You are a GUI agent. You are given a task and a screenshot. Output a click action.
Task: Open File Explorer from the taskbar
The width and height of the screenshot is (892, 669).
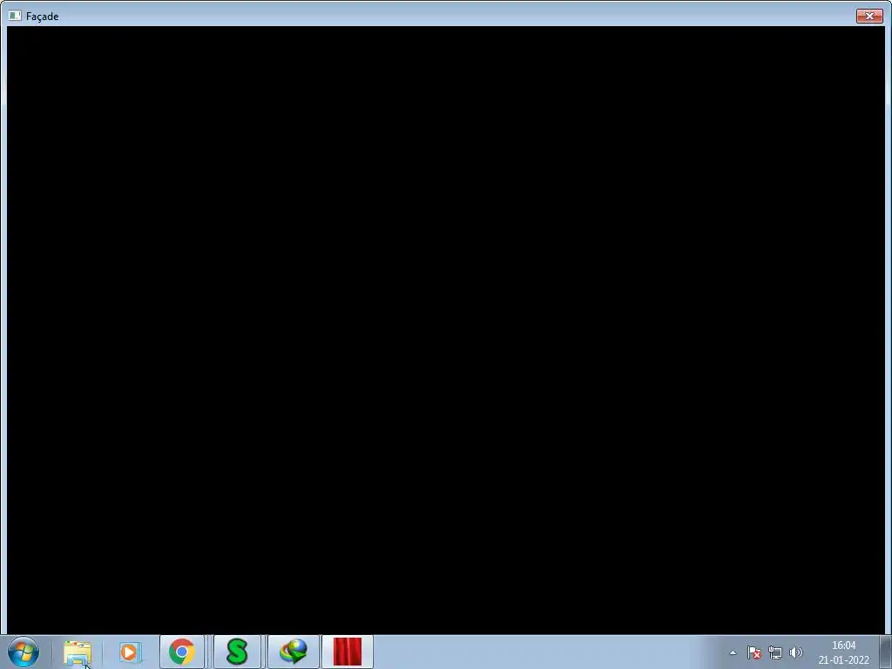tap(78, 652)
